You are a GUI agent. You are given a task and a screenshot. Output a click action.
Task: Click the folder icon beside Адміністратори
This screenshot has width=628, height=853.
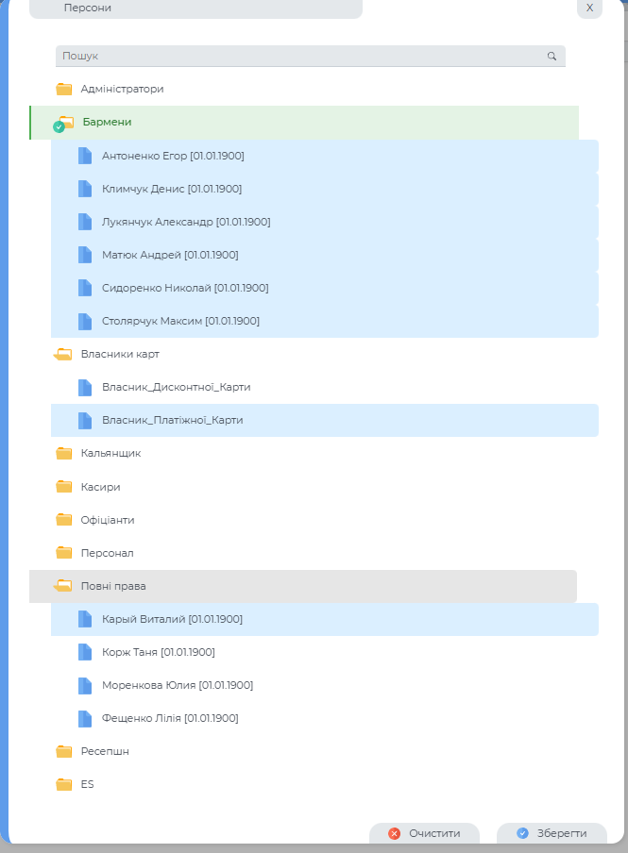(x=64, y=90)
